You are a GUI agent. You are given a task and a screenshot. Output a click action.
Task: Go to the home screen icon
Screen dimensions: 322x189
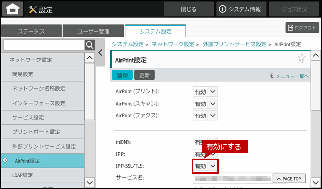tap(13, 9)
